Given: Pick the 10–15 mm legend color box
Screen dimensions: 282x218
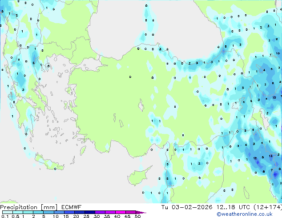Looking at the screenshot, I should [x=59, y=212].
